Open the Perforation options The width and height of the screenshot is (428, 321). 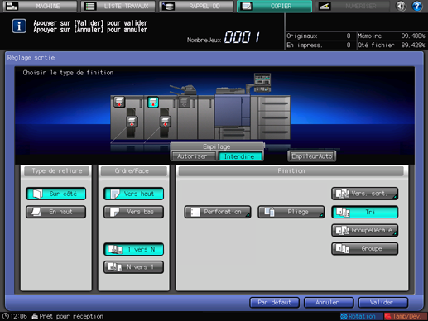coord(218,212)
